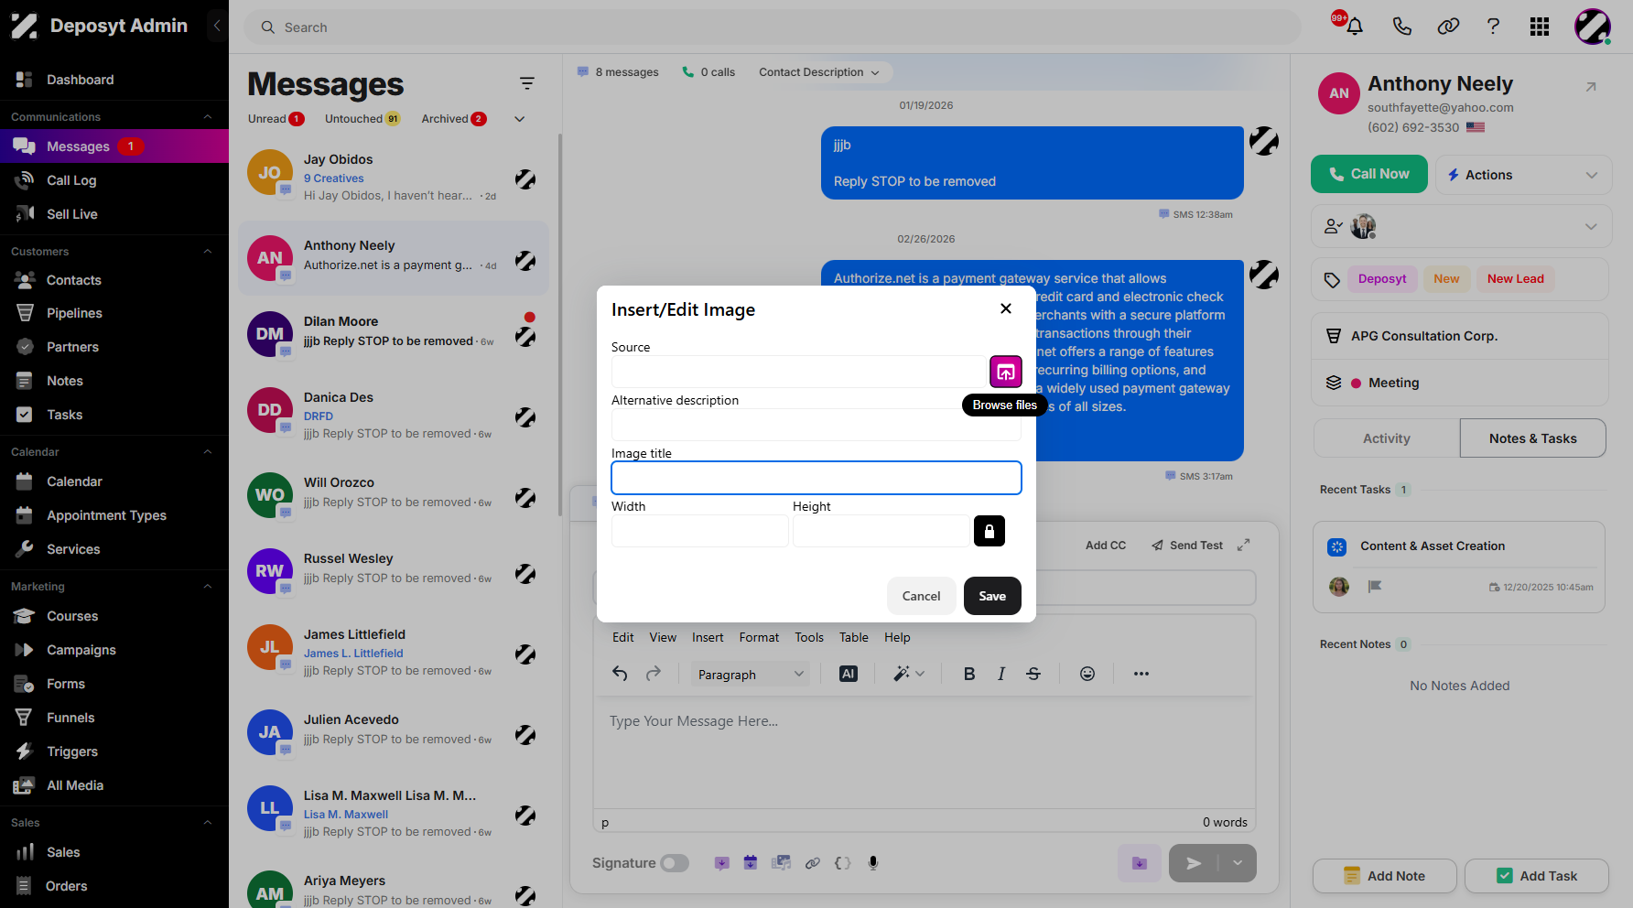
Task: Open the send options dropdown arrow
Action: pyautogui.click(x=1238, y=862)
